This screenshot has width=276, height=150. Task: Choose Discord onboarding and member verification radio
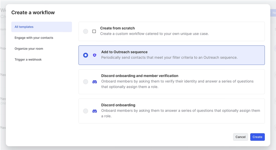[86, 82]
